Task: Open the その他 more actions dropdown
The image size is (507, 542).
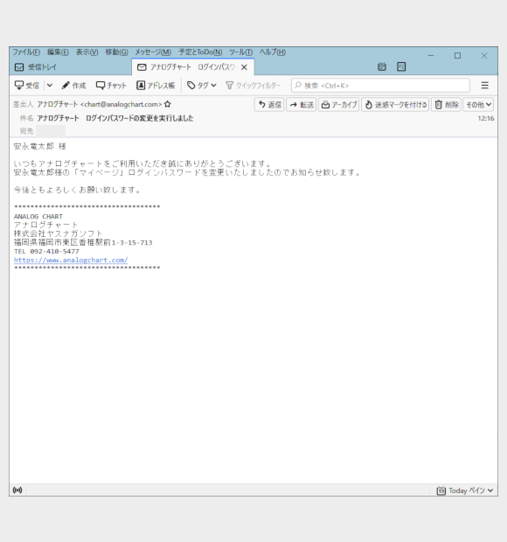Action: (478, 104)
